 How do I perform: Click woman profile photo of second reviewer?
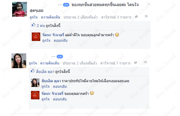(19, 61)
